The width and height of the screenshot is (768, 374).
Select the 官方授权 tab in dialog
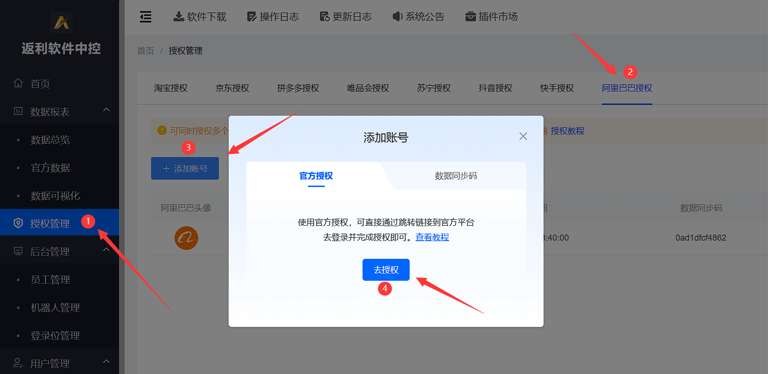316,176
